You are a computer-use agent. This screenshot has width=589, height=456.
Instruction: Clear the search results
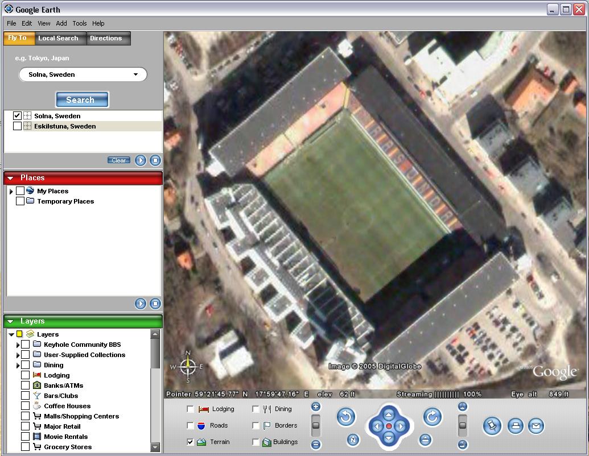(119, 160)
